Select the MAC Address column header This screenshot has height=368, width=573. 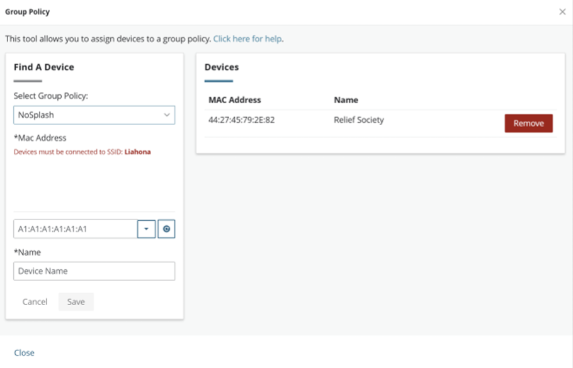(234, 100)
